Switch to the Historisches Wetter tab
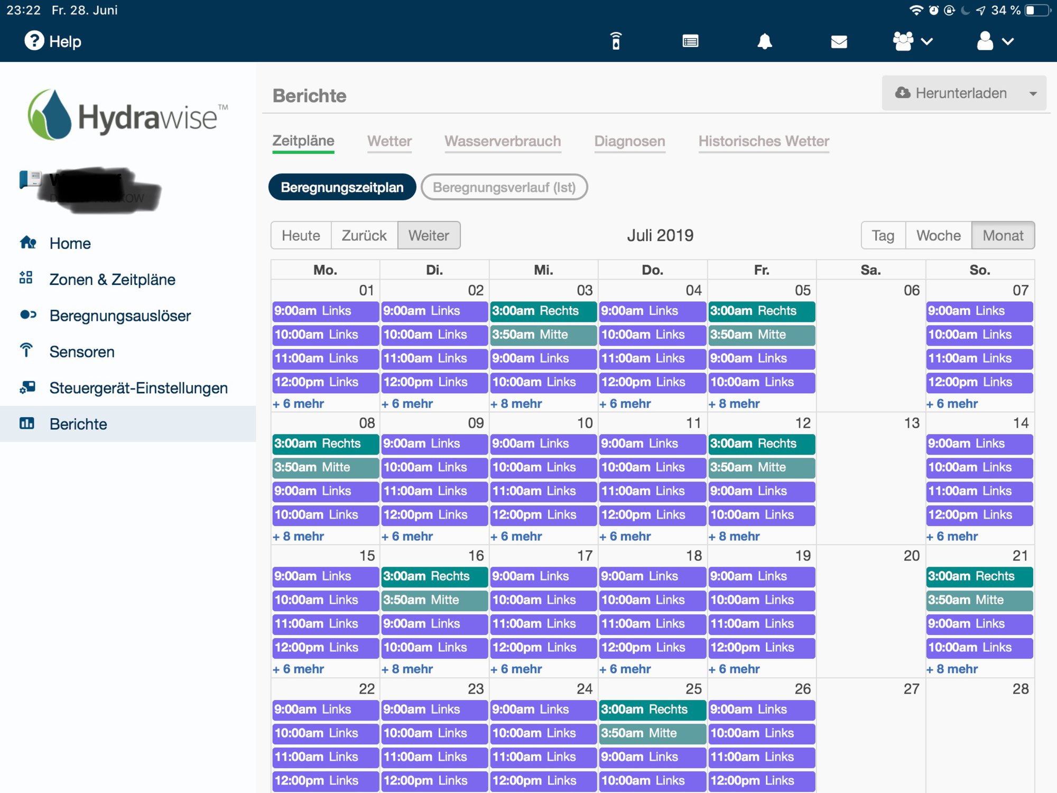The image size is (1057, 793). tap(764, 141)
